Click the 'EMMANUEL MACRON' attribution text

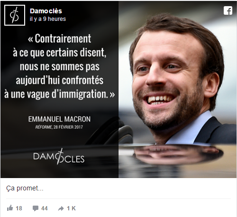59,119
